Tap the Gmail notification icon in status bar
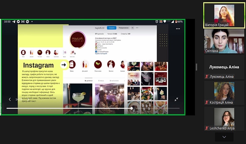The width and height of the screenshot is (246, 144). coord(23,22)
